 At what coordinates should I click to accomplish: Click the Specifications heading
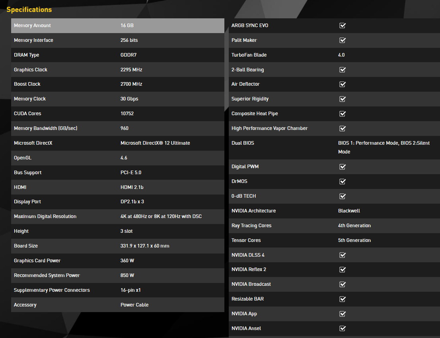(29, 10)
